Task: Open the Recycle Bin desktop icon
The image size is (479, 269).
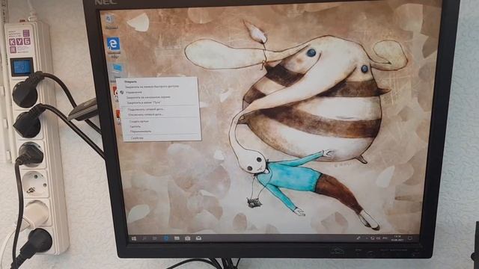Action: coord(110,22)
